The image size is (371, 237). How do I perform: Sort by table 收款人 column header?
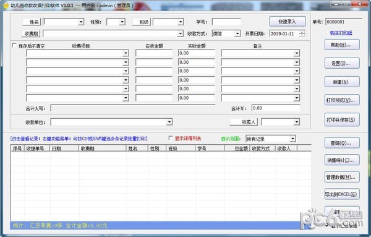[x=286, y=149]
